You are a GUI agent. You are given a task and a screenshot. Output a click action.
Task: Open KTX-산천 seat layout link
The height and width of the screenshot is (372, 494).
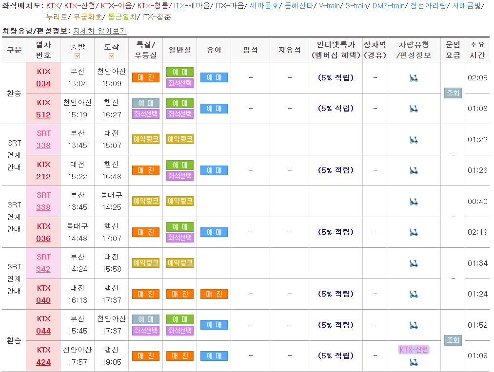coord(79,6)
